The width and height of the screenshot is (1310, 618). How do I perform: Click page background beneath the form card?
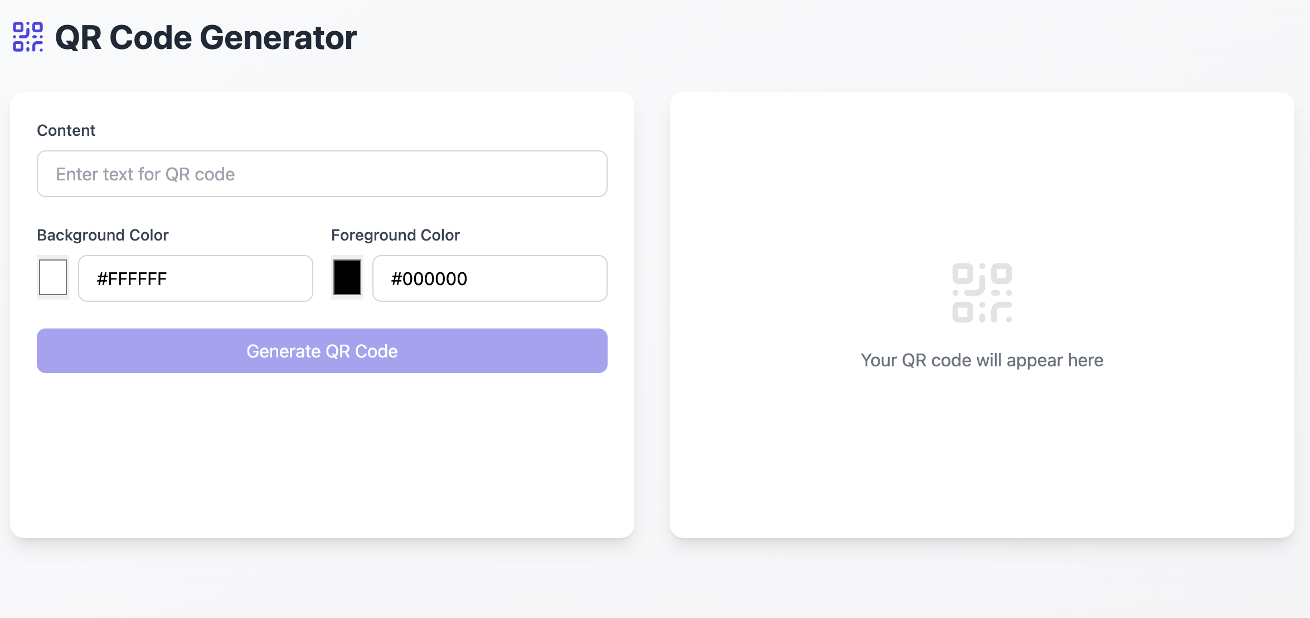pos(322,579)
